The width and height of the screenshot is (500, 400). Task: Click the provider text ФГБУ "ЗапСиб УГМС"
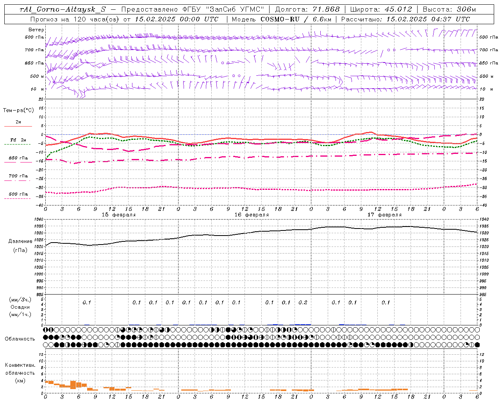[x=223, y=9]
